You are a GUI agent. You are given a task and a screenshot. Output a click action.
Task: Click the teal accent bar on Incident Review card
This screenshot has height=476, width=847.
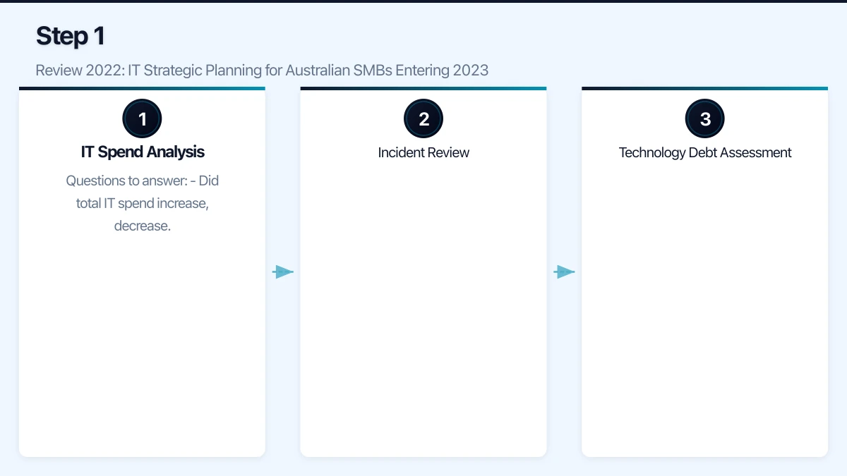[423, 88]
